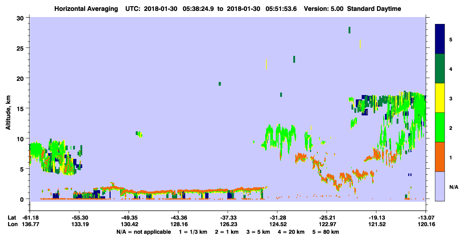Click the latitude value -25.21
The image size is (473, 242).
327,218
